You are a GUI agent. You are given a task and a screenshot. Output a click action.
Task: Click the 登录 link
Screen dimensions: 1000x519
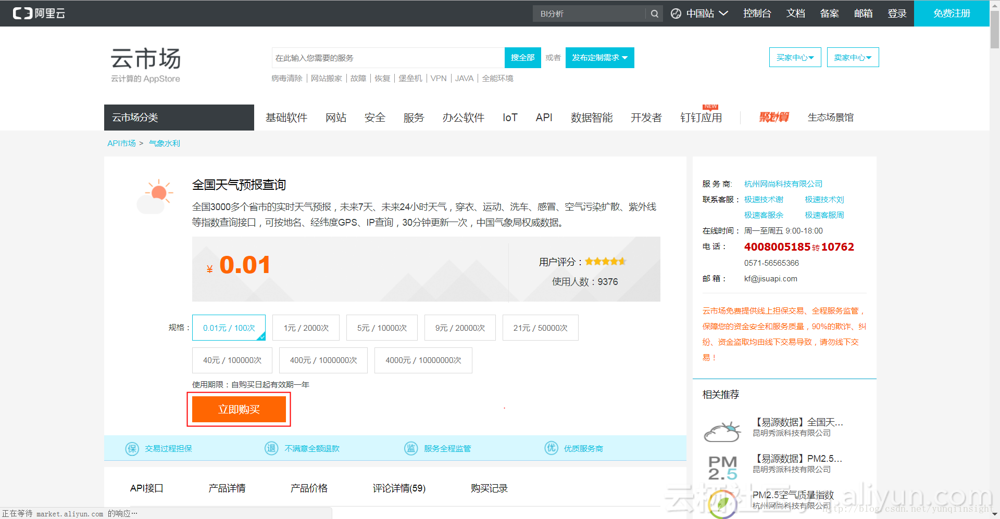[897, 14]
